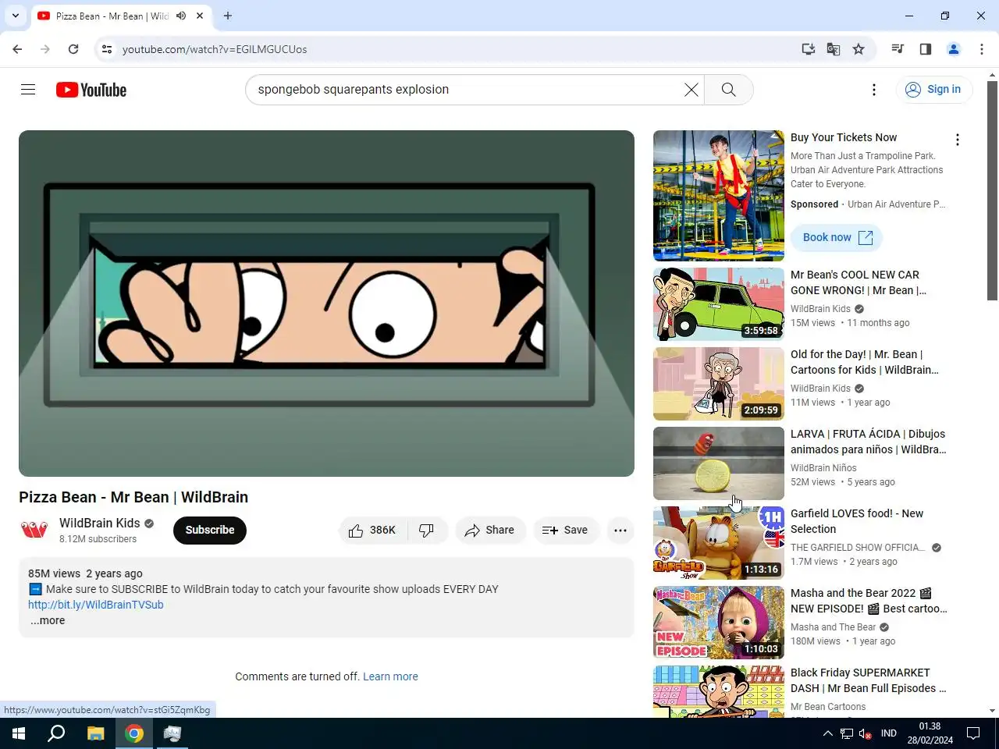999x749 pixels.
Task: Translate this page icon
Action: (x=834, y=49)
